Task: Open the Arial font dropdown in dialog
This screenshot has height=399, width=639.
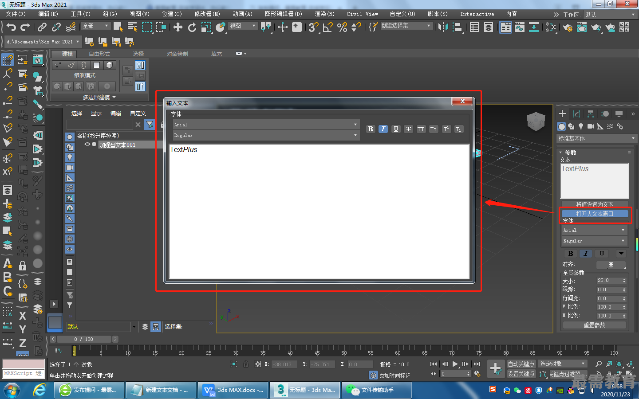Action: click(x=265, y=125)
